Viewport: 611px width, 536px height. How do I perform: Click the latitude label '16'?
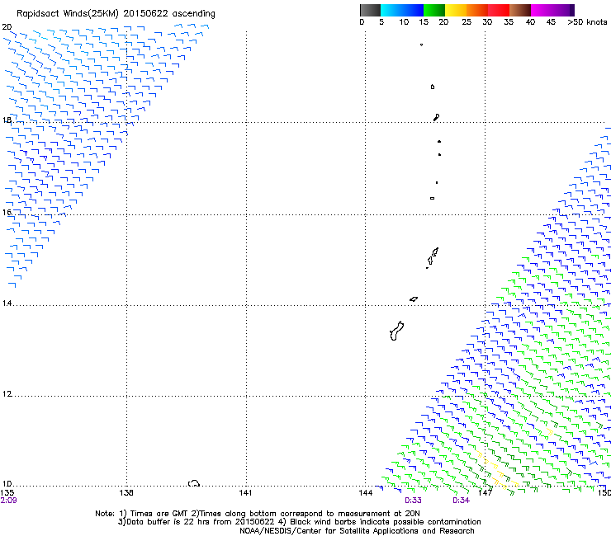7,212
